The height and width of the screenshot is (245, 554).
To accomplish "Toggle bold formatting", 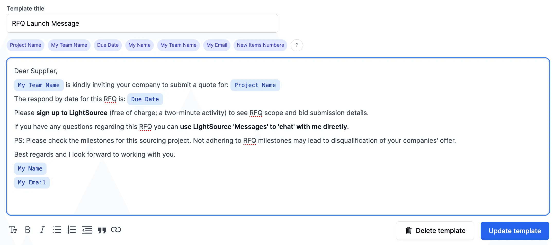I will (28, 230).
